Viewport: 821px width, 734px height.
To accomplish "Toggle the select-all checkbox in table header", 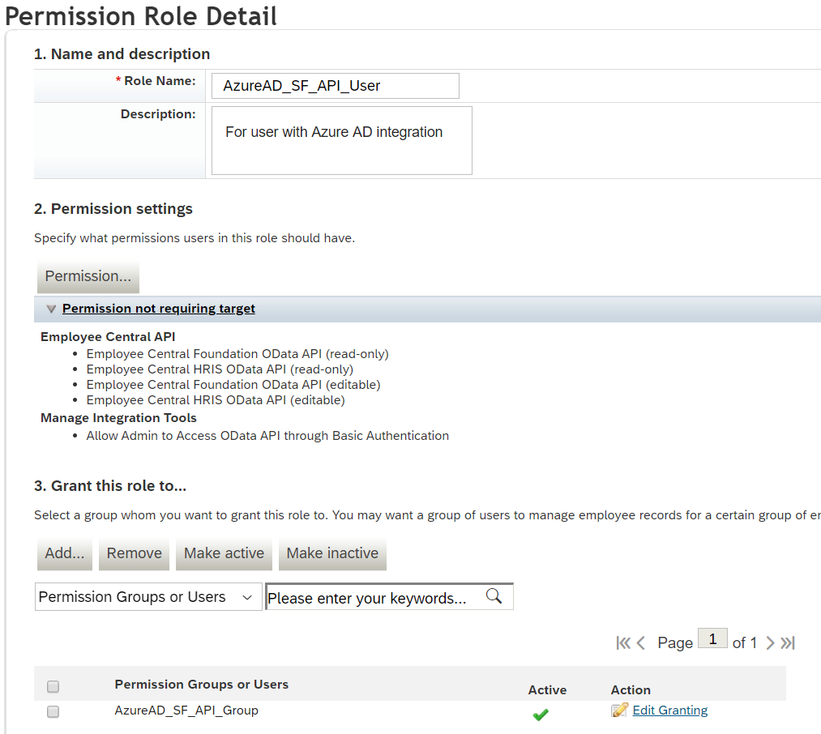I will (53, 686).
